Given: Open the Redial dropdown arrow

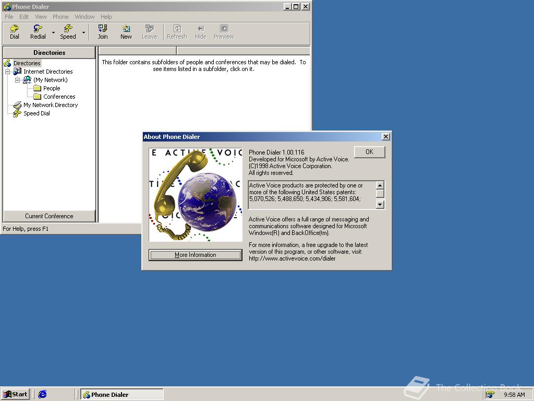Looking at the screenshot, I should coord(54,32).
